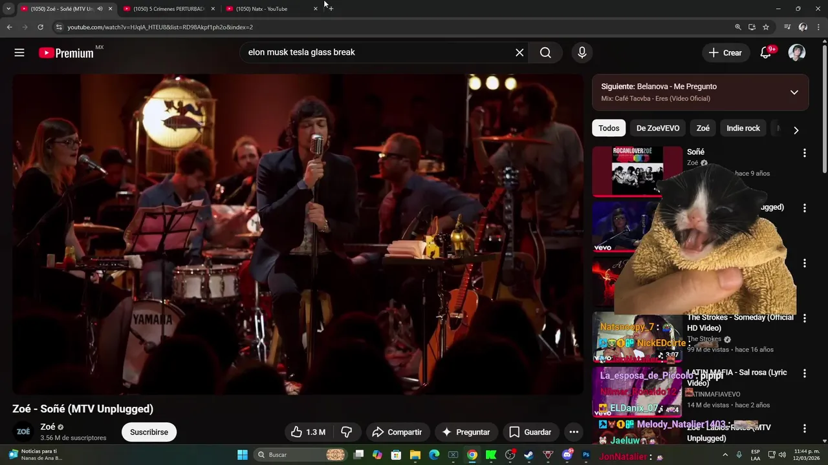The width and height of the screenshot is (828, 465).
Task: Open browser zoom magnifier in address bar
Action: coord(738,27)
